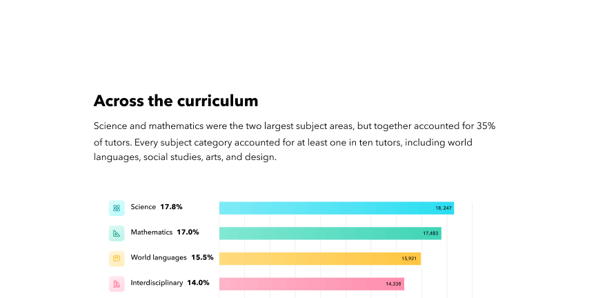Click the 17.0% percentage figure
596x298 pixels.
[188, 232]
